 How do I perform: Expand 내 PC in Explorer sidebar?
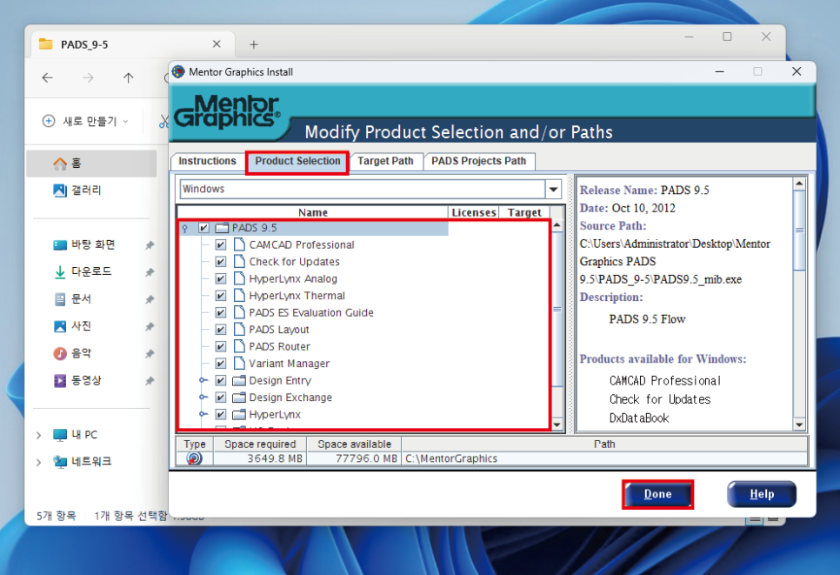click(38, 435)
